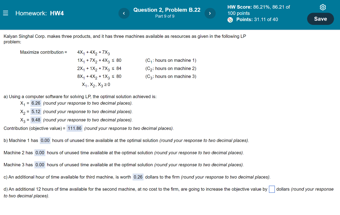Select the X3 answer field showing 9.48
This screenshot has width=340, height=215.
[36, 120]
